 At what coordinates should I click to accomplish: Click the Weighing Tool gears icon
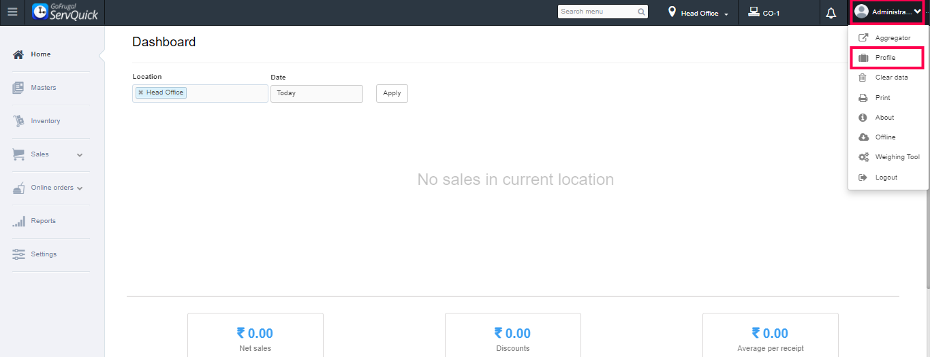pyautogui.click(x=863, y=157)
